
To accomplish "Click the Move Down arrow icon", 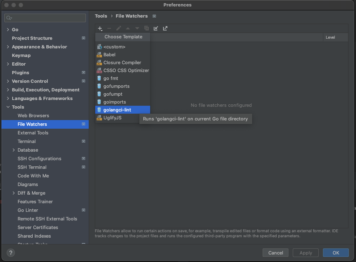I will 137,28.
